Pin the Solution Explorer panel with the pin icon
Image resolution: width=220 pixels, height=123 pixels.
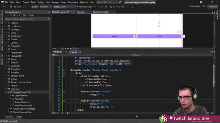pyautogui.click(x=46, y=12)
